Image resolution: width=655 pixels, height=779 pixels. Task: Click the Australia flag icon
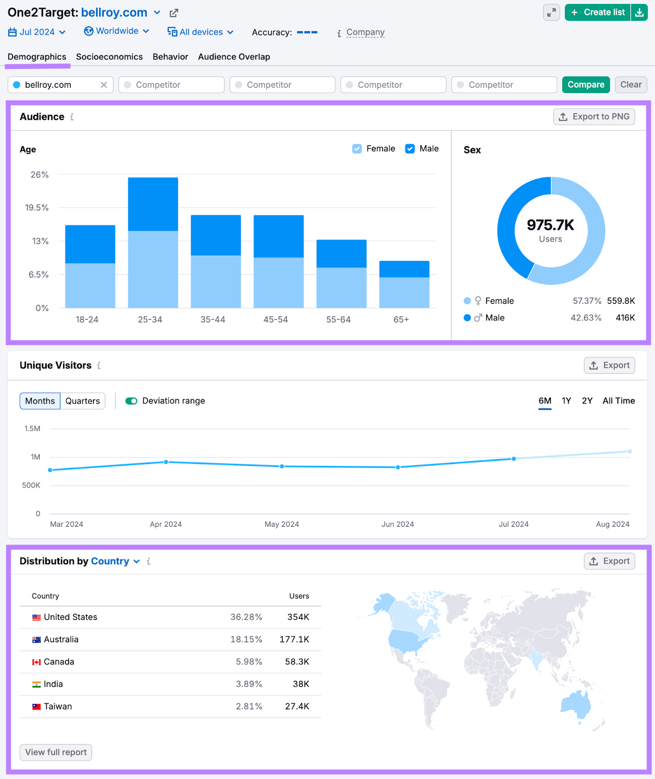click(37, 640)
